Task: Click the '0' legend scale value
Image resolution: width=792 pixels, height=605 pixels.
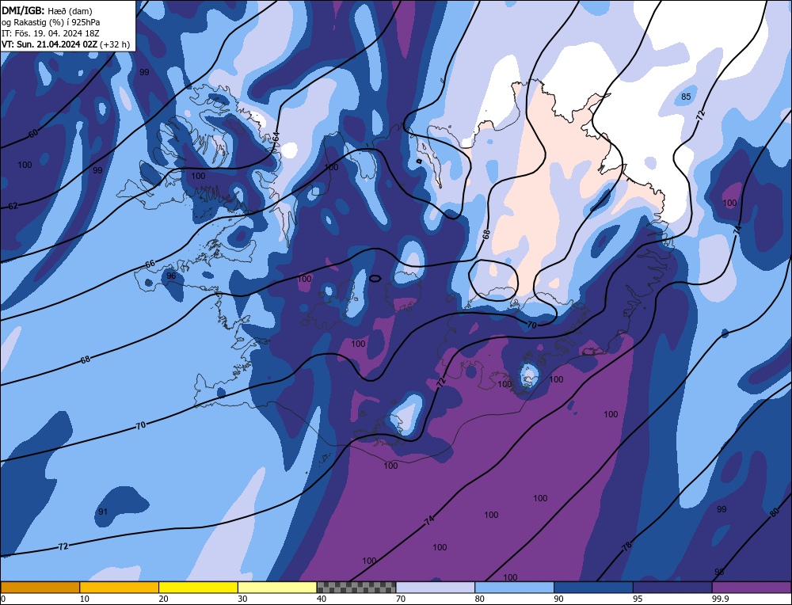Action: click(3, 599)
